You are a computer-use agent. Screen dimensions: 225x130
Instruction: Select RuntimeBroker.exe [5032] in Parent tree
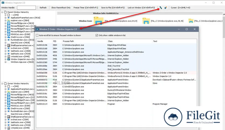23,40
